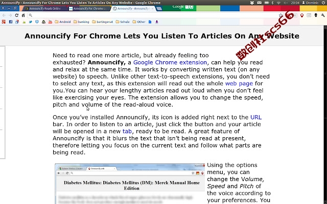The height and width of the screenshot is (204, 327).
Task: Open the Schule bookmarks folder
Action: click(123, 21)
